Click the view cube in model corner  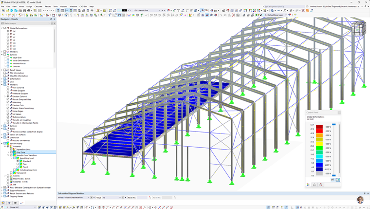pyautogui.click(x=358, y=28)
